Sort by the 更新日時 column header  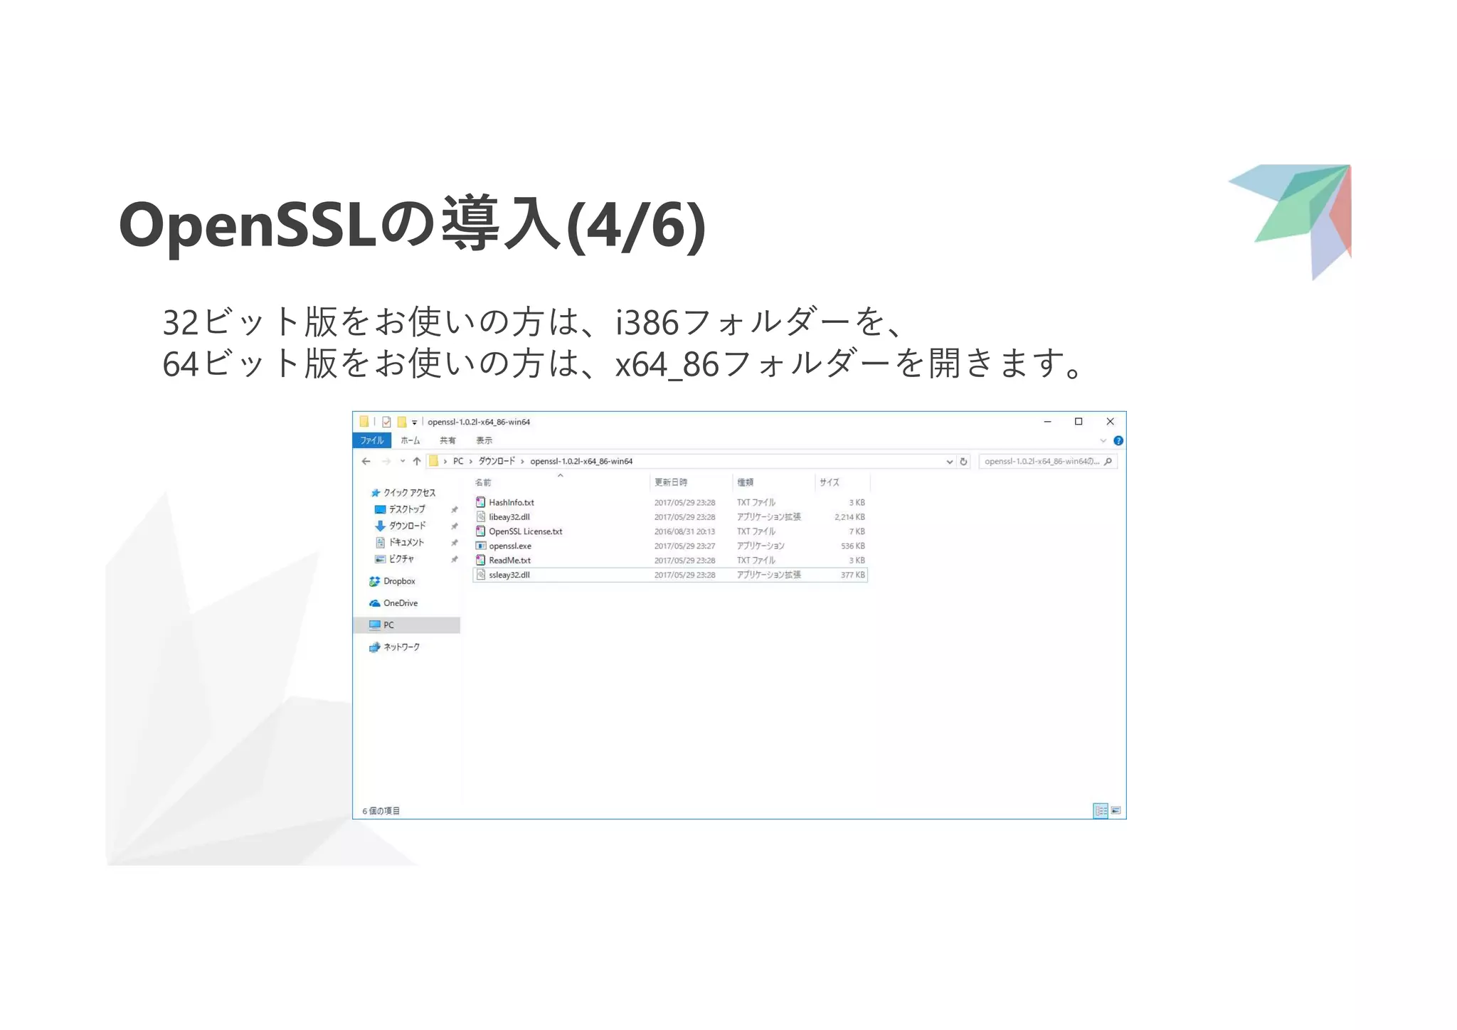point(671,482)
